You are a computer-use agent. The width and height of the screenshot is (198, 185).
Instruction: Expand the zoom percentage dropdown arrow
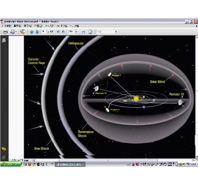[76, 32]
